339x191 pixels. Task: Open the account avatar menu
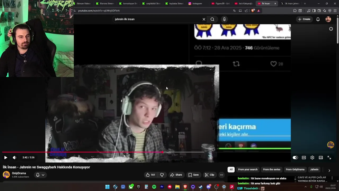(328, 19)
